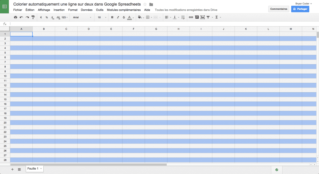Viewport: 319px width, 174px height.
Task: Click the formula bar input
Action: (x=164, y=24)
